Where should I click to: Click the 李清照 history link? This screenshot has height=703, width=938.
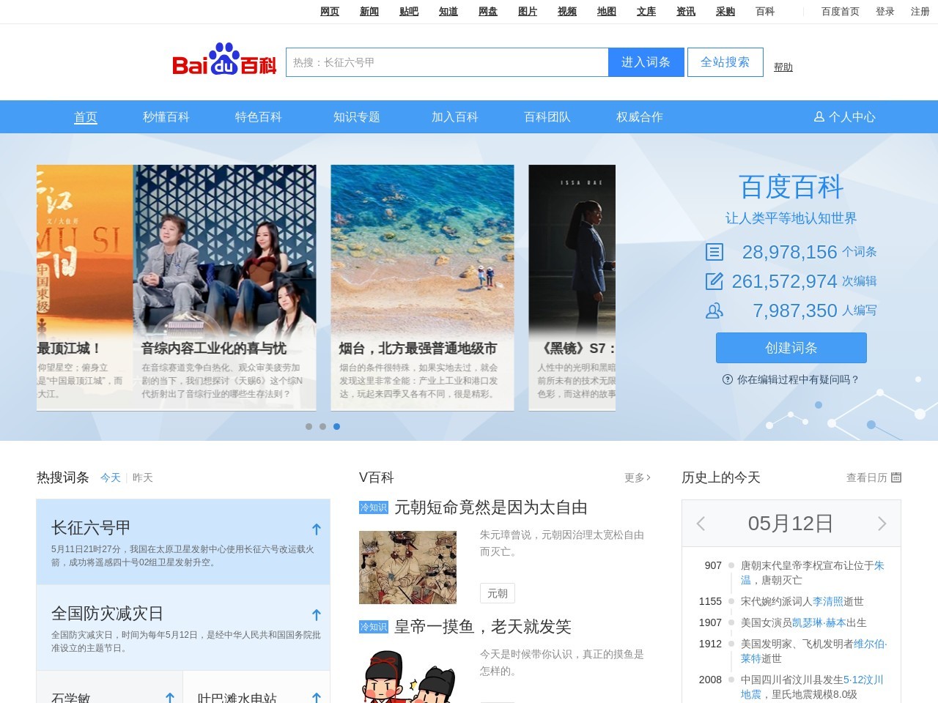pos(828,601)
